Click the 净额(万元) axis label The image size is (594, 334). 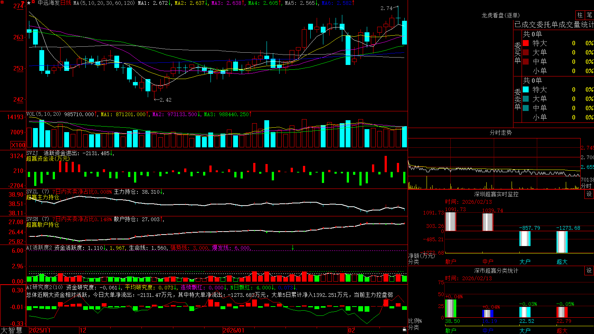[x=421, y=256]
